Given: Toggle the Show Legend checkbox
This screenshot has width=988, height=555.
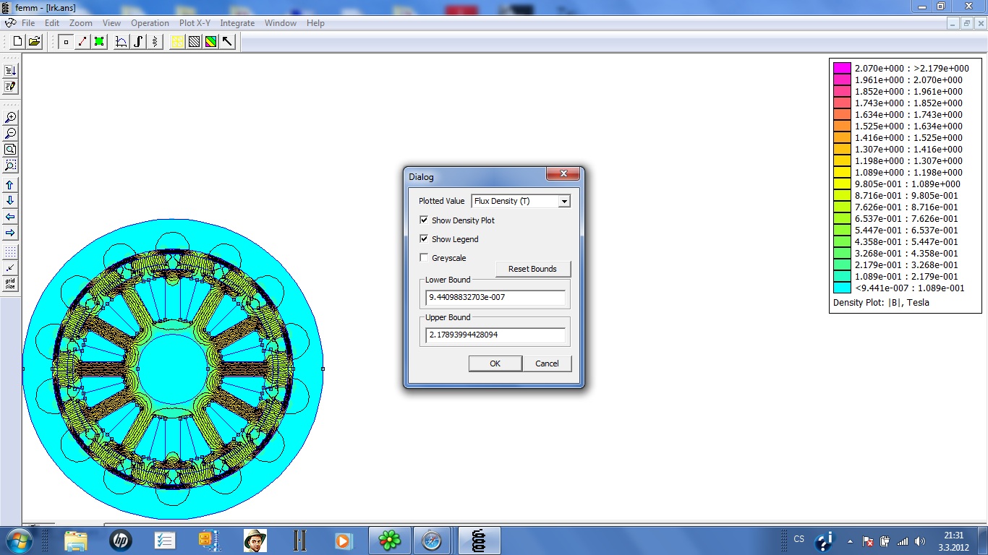Looking at the screenshot, I should click(424, 239).
